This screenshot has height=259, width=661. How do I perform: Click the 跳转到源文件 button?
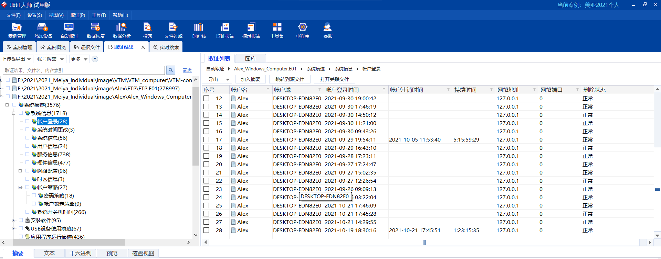pos(290,79)
